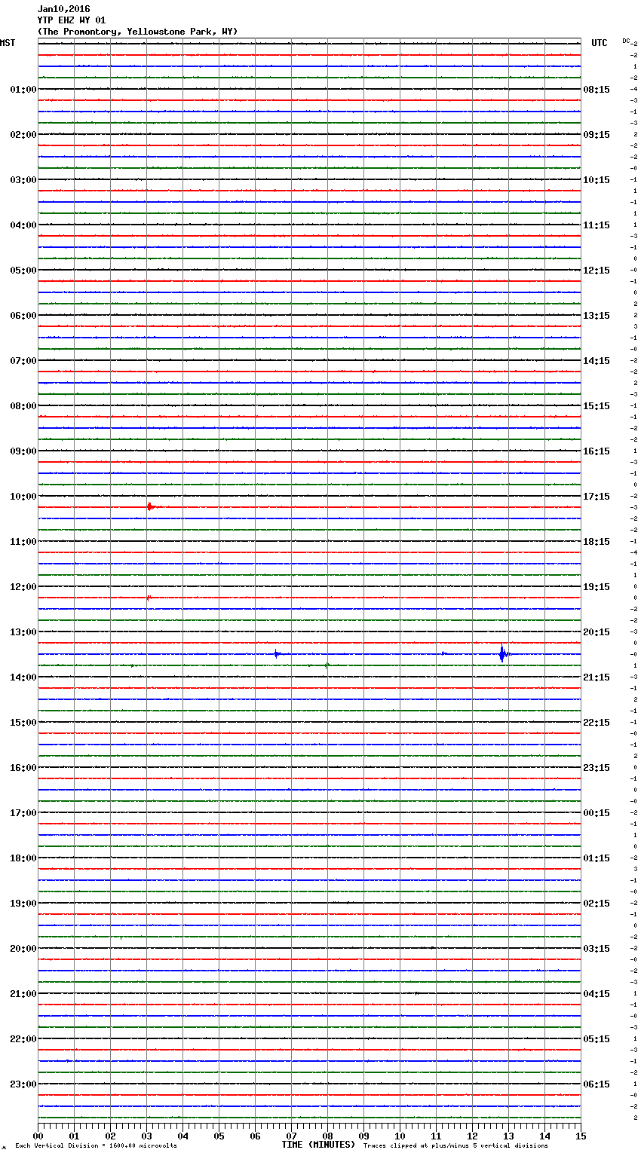
Task: Click the 00 minute mark on the time axis
Action: point(38,1136)
